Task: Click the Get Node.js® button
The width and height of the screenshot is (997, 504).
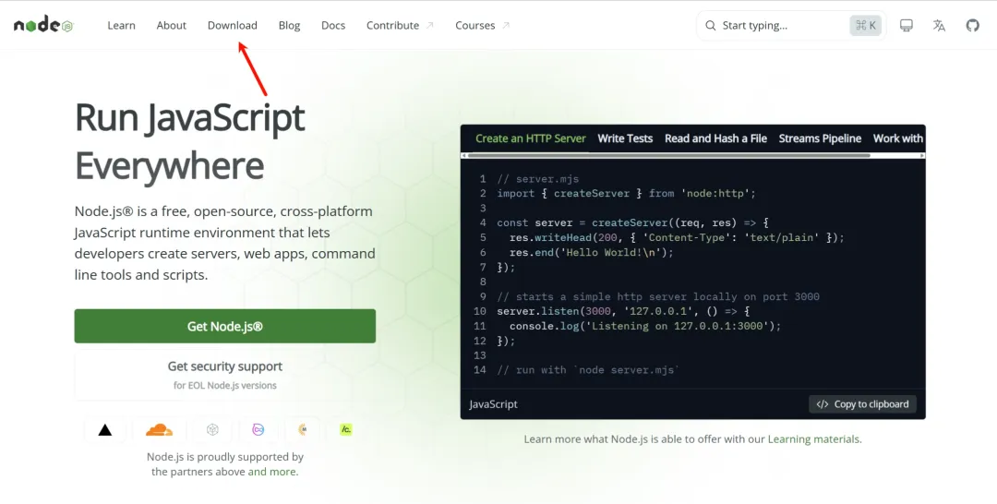Action: 225,326
